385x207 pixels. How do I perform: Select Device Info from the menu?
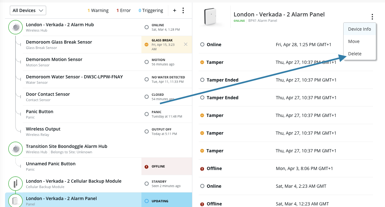[x=359, y=29]
